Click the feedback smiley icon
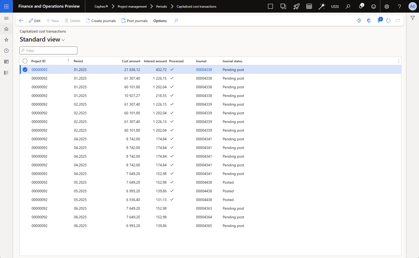This screenshot has height=258, width=419. 373,7
